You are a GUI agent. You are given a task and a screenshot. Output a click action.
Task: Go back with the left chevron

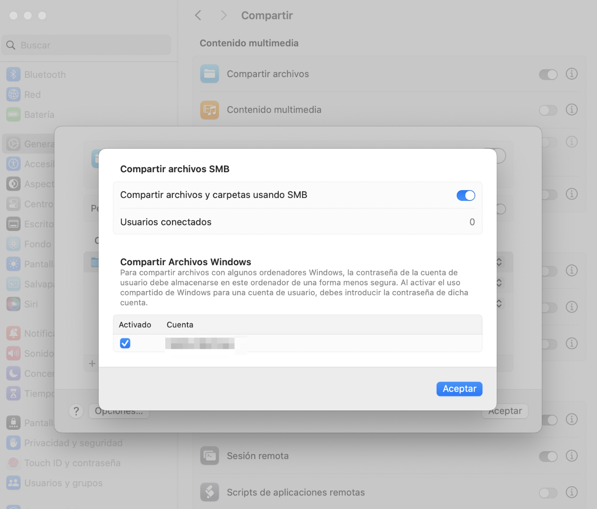(198, 15)
